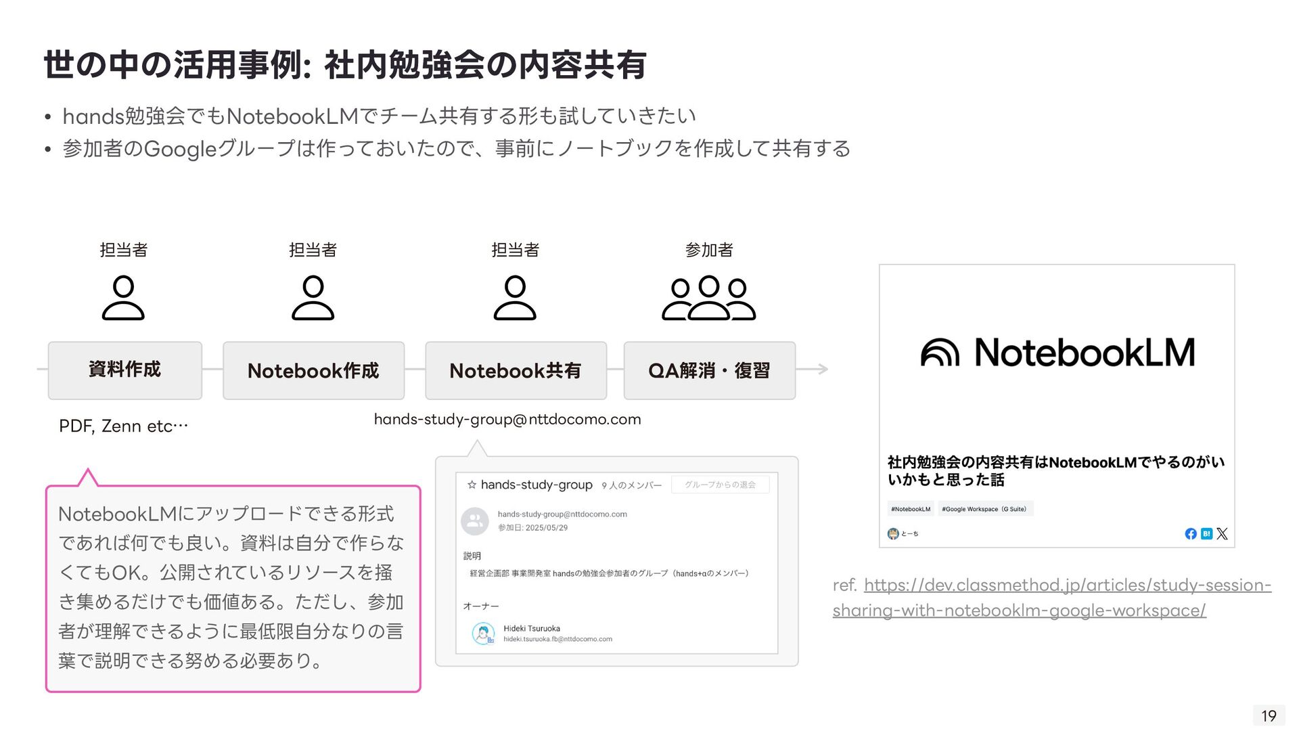This screenshot has width=1299, height=731.
Task: Click the star icon beside hands-study-group
Action: (472, 485)
